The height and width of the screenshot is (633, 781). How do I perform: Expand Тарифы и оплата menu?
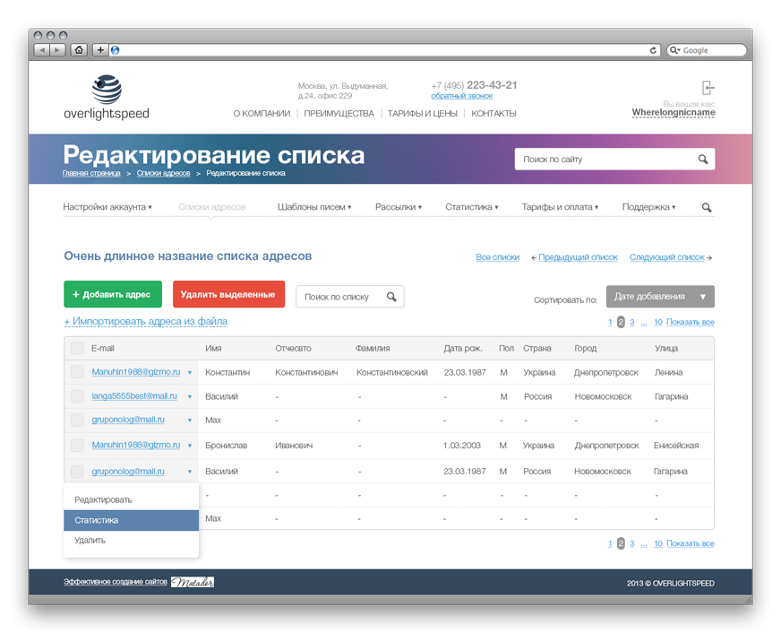pos(560,207)
